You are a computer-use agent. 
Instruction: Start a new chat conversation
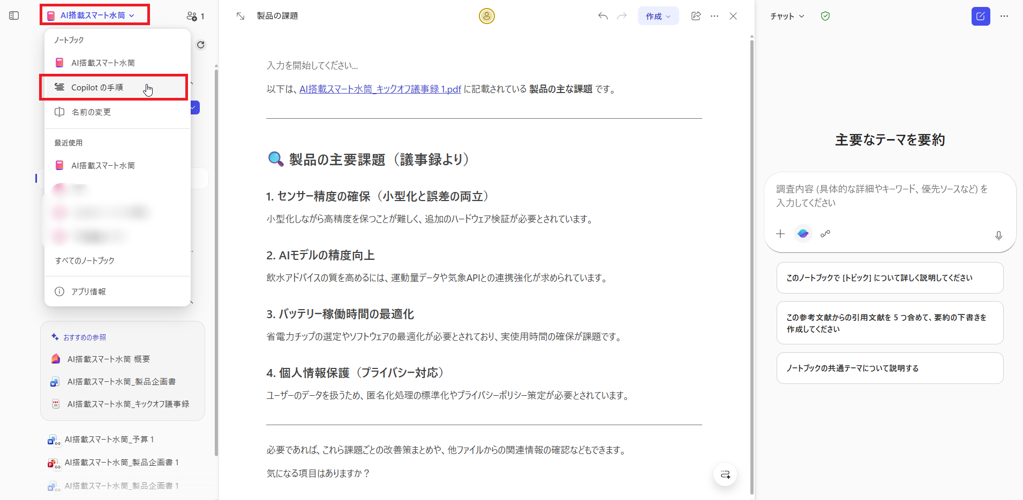(x=981, y=16)
